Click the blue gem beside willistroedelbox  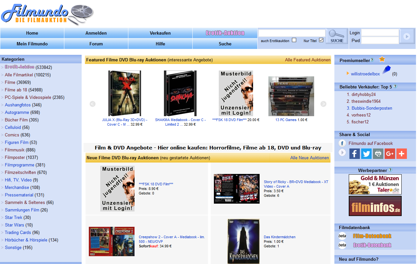(x=386, y=70)
